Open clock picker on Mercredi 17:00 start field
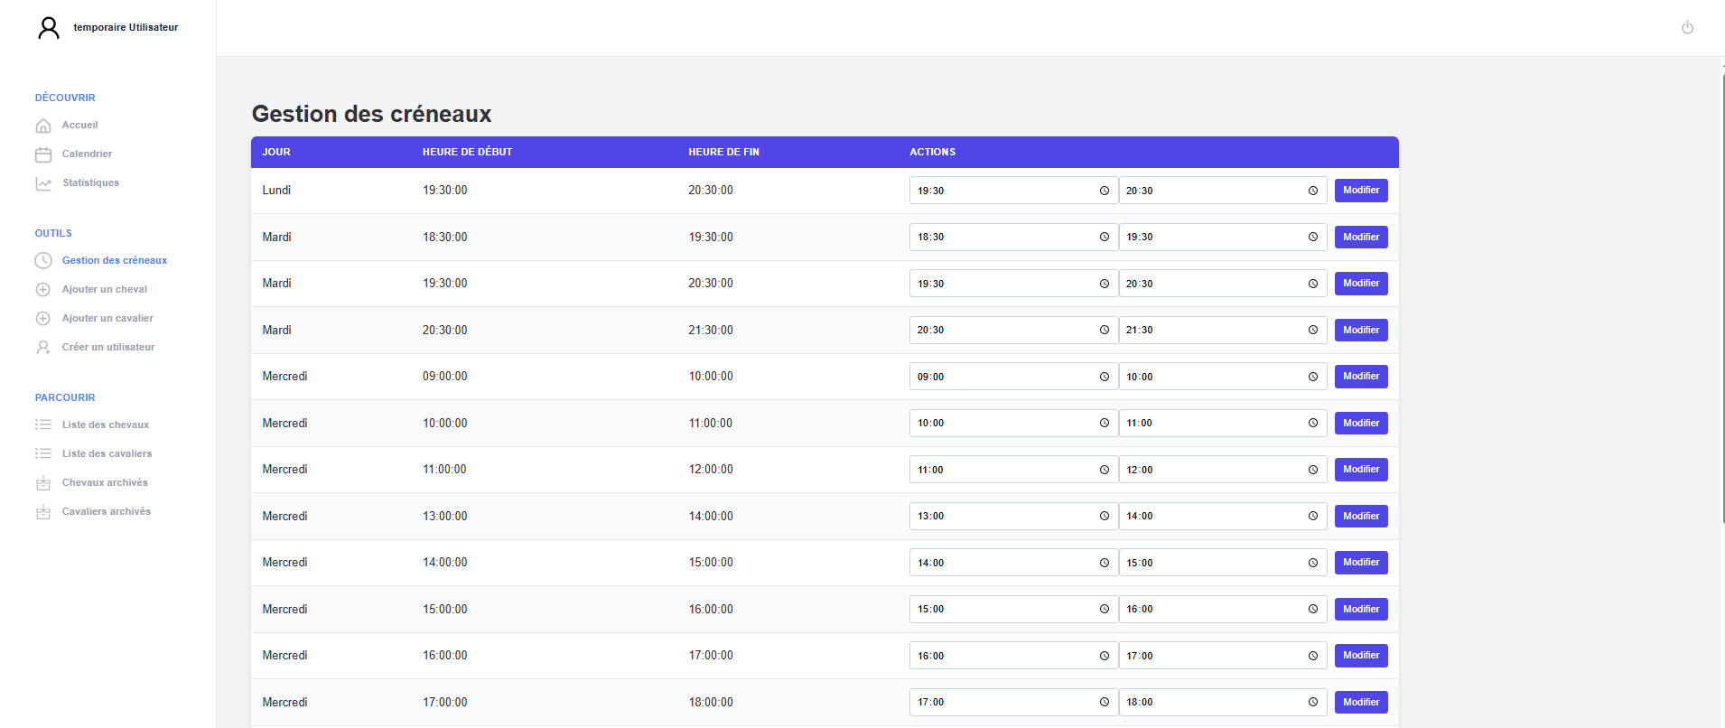Image resolution: width=1725 pixels, height=728 pixels. 1104,702
